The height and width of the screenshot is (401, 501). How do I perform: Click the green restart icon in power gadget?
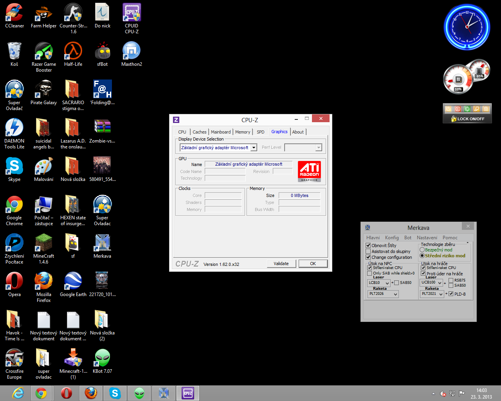(x=467, y=109)
